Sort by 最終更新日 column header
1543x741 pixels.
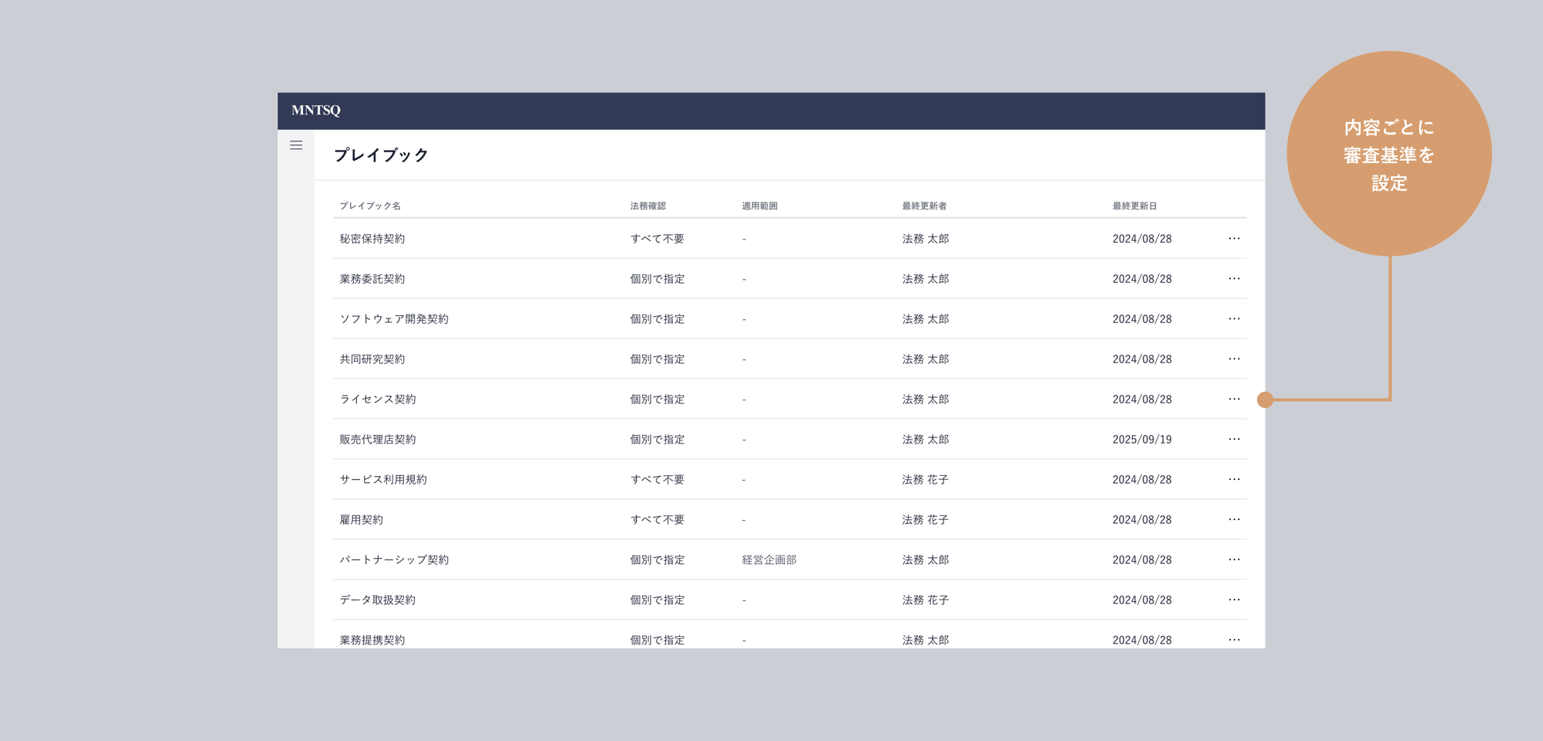(1134, 206)
